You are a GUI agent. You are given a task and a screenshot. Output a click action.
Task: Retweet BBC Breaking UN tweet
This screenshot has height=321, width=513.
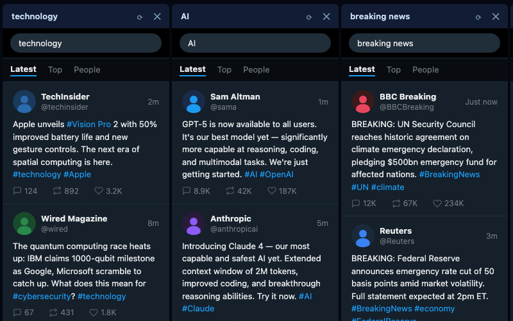(405, 204)
